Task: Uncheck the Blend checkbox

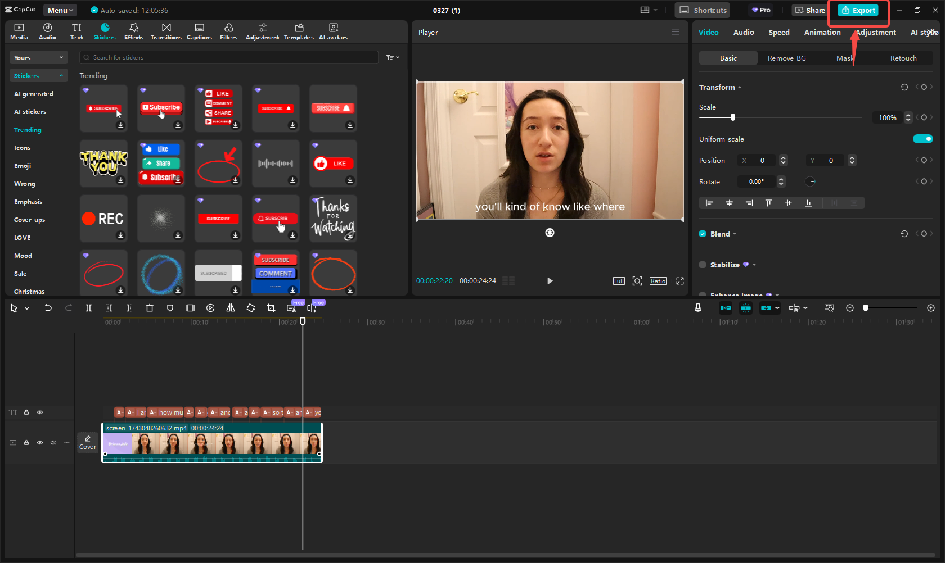Action: coord(703,234)
